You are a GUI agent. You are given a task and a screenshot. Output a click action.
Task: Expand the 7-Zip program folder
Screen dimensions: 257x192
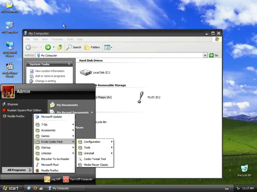[54, 124]
